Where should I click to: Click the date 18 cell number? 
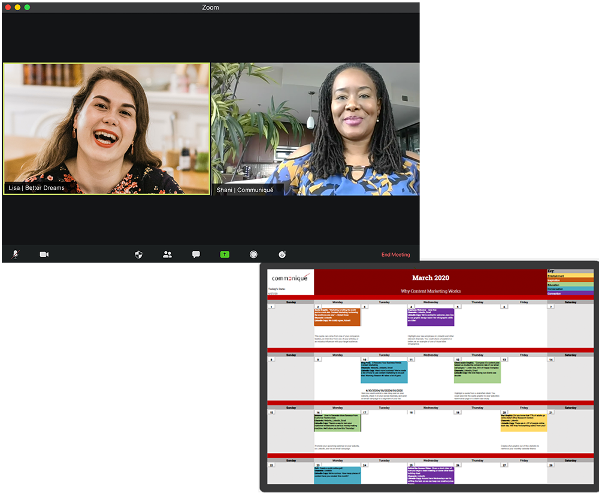point(411,412)
